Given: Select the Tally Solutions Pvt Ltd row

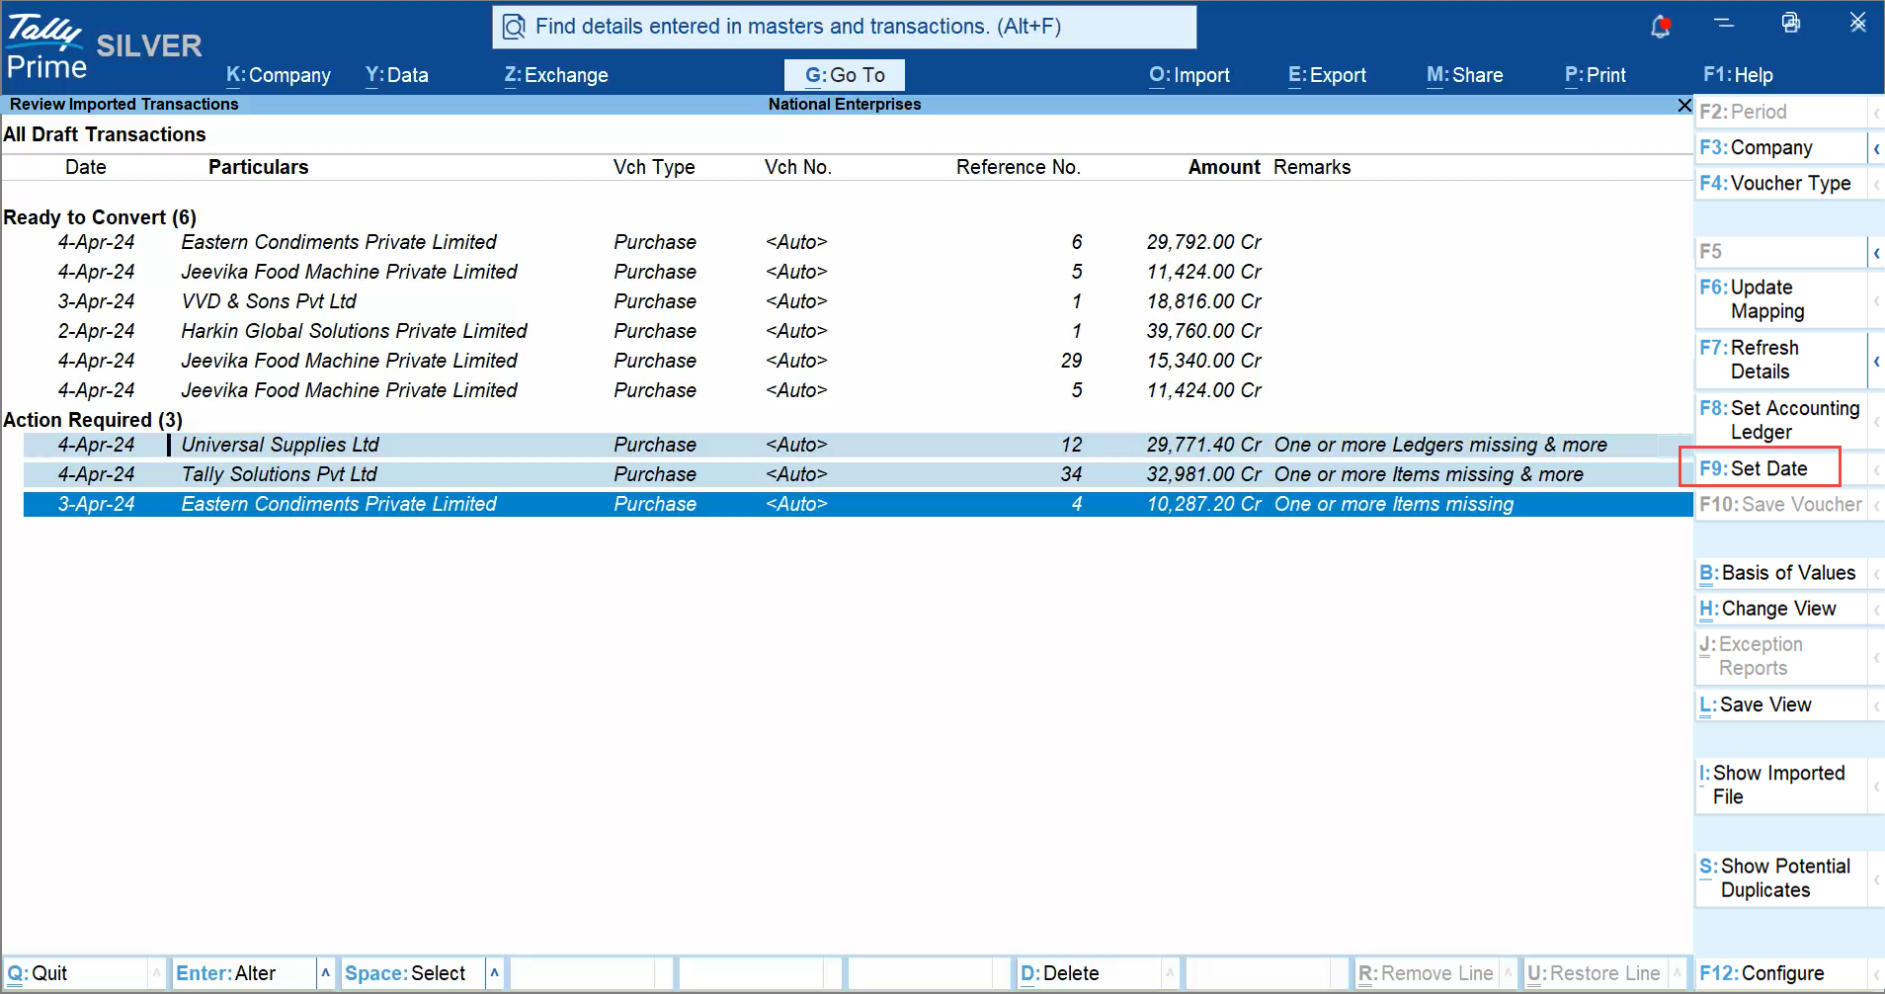Looking at the screenshot, I should (858, 474).
